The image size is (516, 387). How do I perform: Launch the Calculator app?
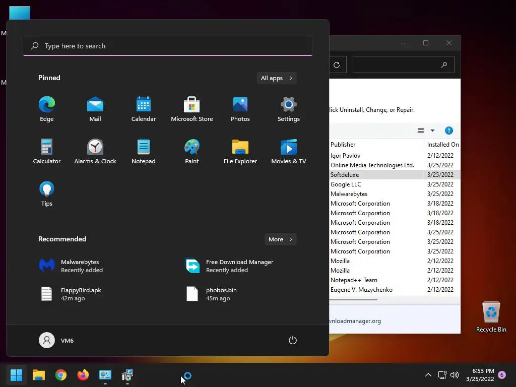coord(47,151)
